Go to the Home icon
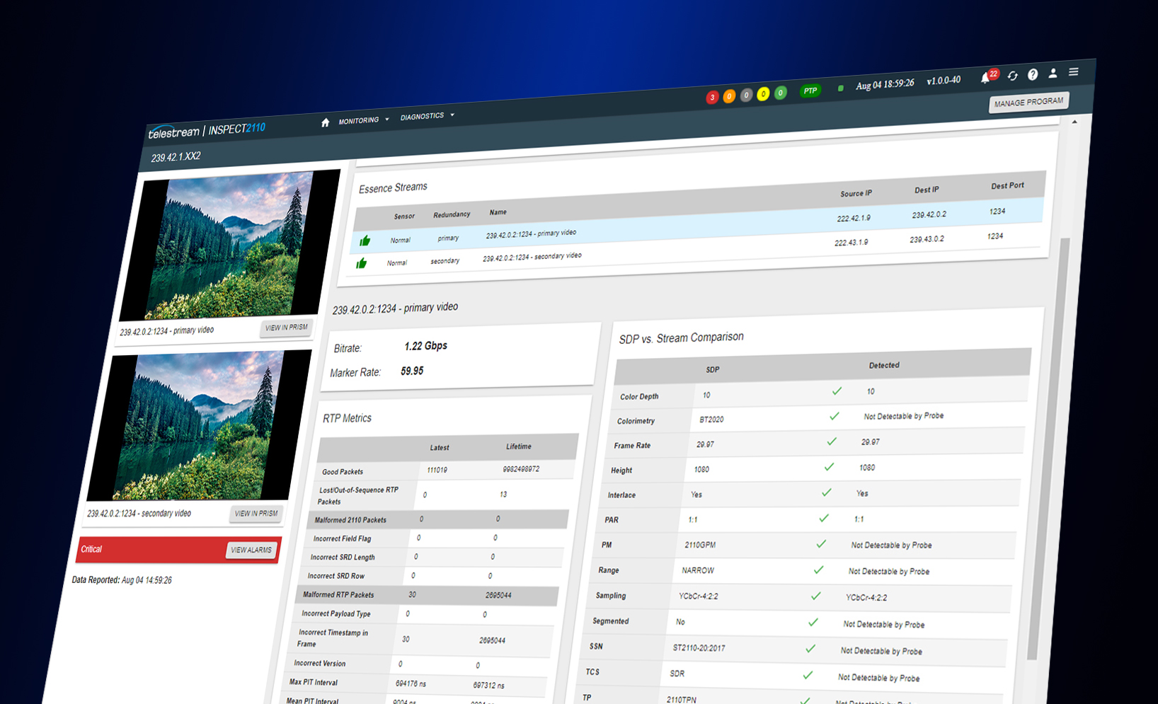 click(325, 122)
